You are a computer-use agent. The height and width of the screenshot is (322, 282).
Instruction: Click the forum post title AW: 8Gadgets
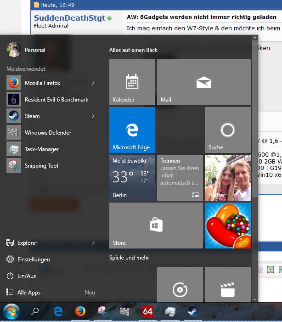click(202, 17)
